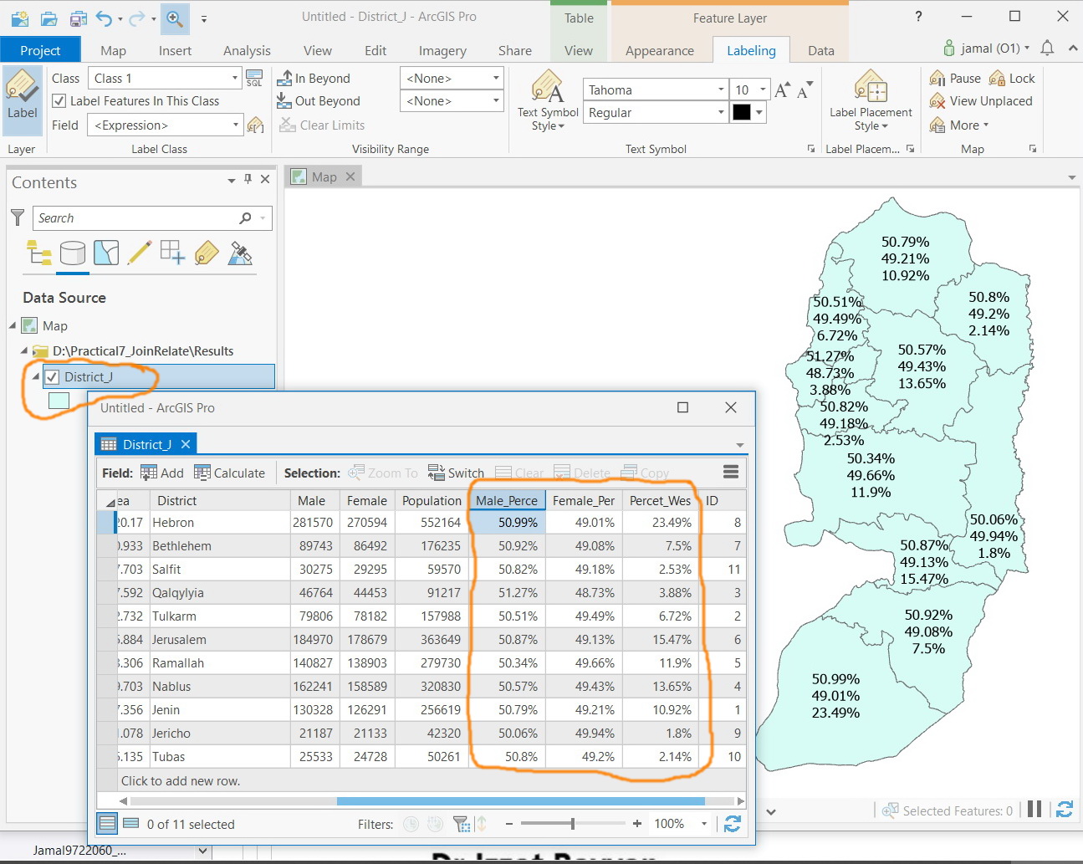
Task: Click the black text color swatch
Action: click(x=742, y=112)
